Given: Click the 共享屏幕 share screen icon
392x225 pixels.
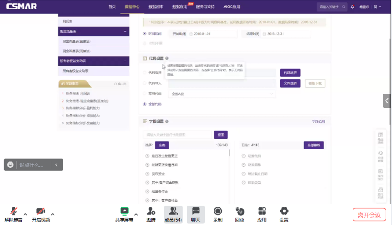Looking at the screenshot, I should point(124,211).
